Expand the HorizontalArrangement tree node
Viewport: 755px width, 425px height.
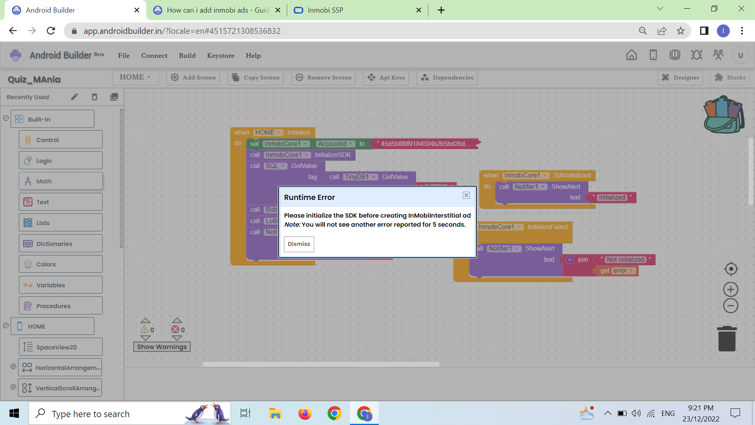(13, 366)
